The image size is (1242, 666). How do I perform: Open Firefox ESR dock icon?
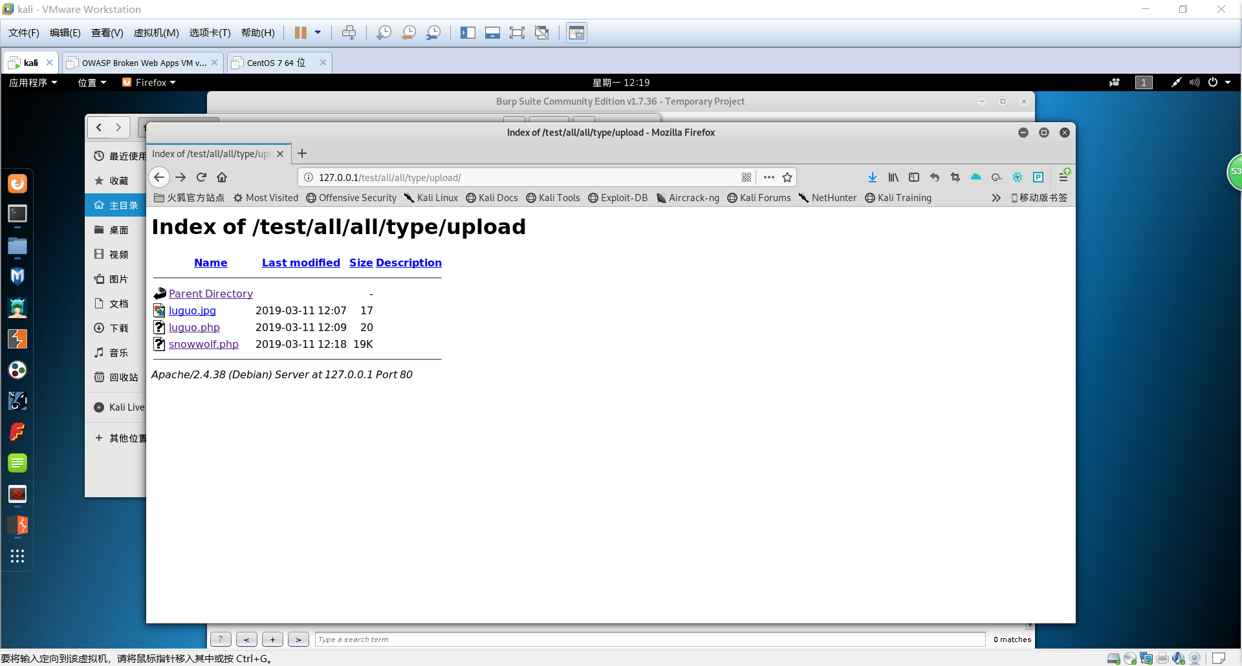pyautogui.click(x=17, y=184)
